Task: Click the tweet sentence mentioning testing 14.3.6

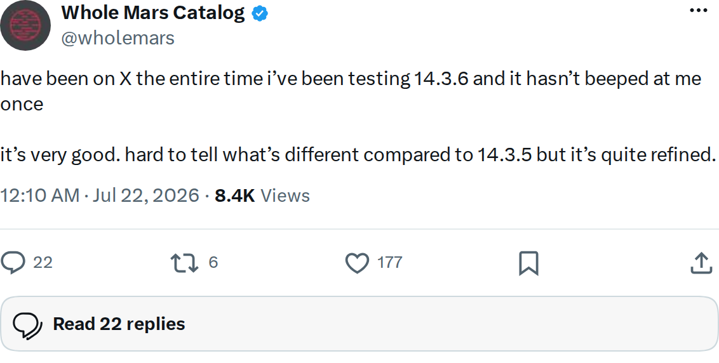Action: click(x=351, y=91)
